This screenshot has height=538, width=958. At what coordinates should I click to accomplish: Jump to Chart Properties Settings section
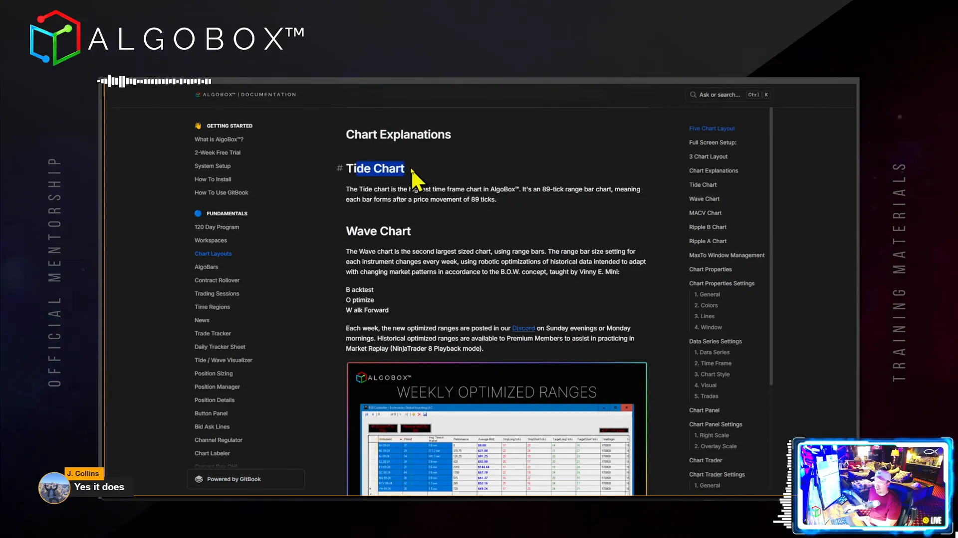point(722,283)
